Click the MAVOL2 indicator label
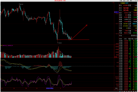Viewport: 138px width, 92px height. click(x=8, y=46)
